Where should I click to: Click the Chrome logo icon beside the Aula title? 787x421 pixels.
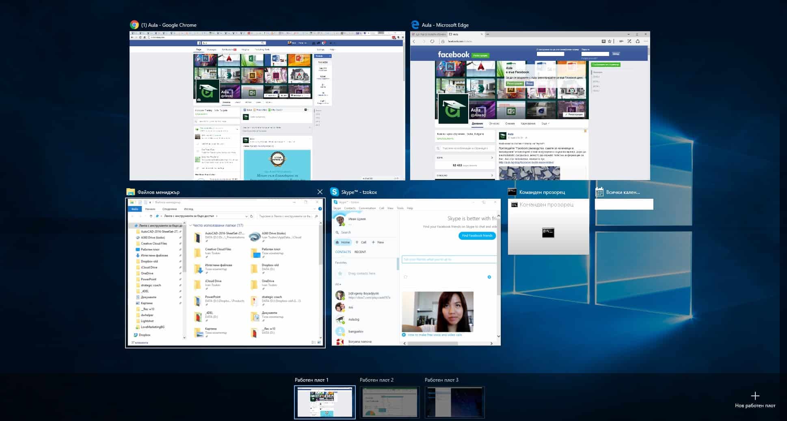point(134,25)
